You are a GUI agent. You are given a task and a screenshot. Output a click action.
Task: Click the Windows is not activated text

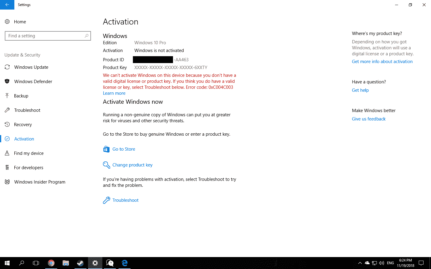pos(159,51)
